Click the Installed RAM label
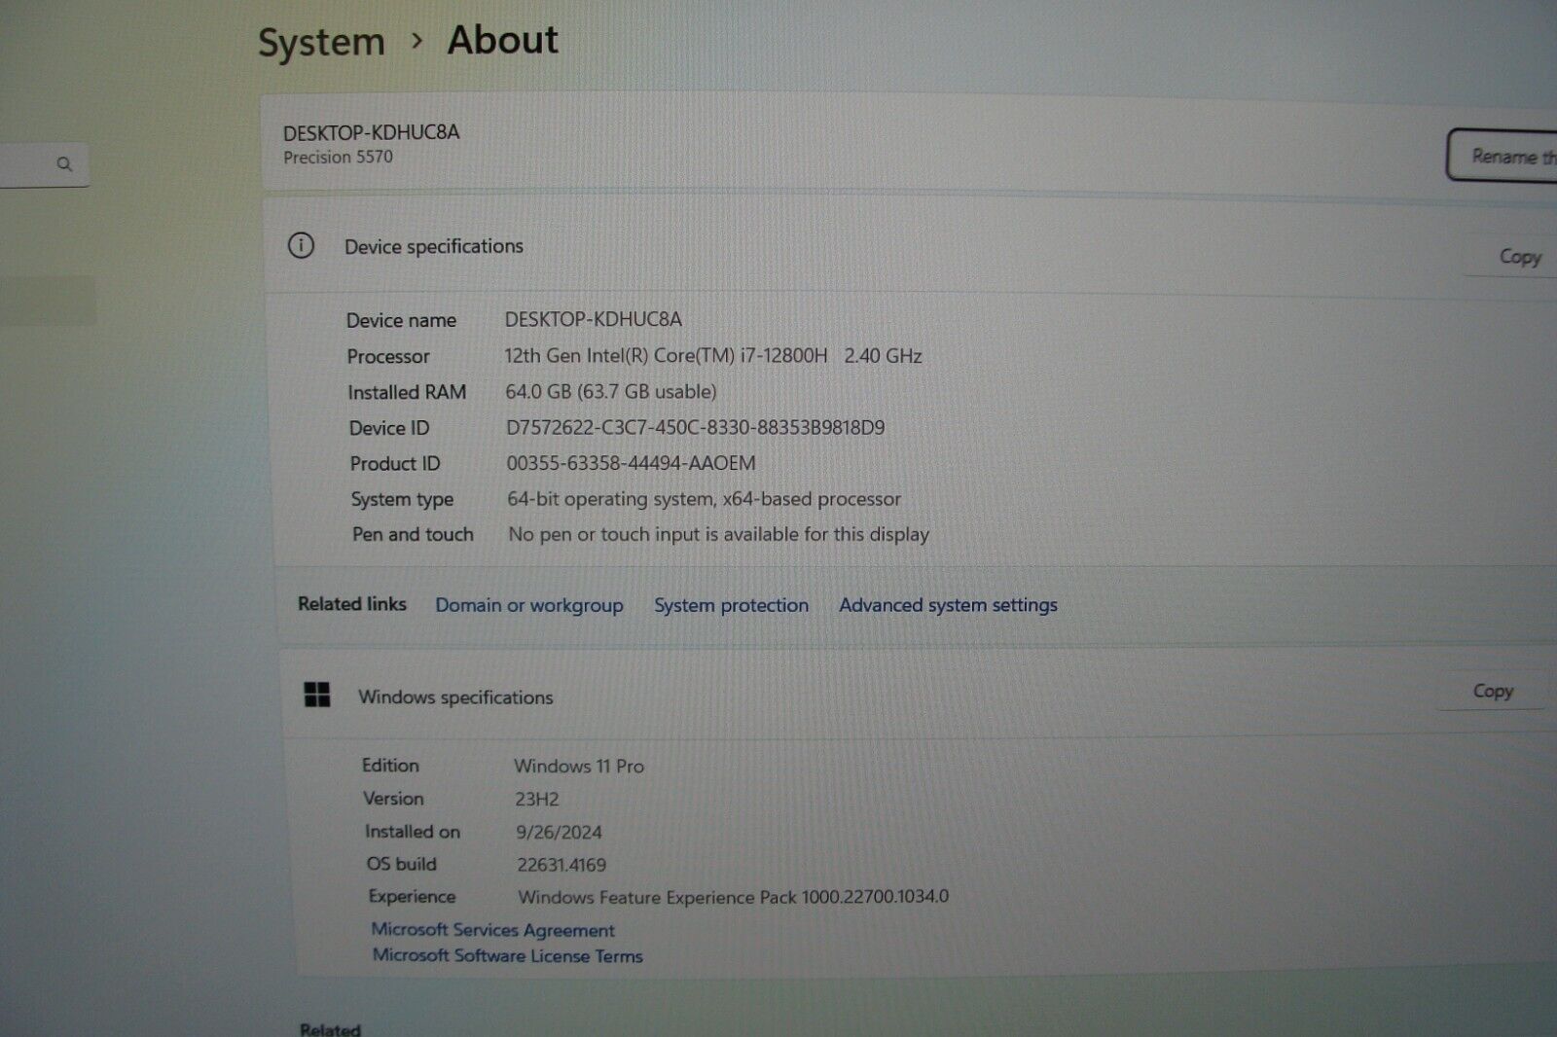 (407, 392)
